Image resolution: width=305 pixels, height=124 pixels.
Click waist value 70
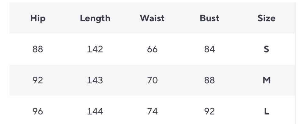(152, 80)
